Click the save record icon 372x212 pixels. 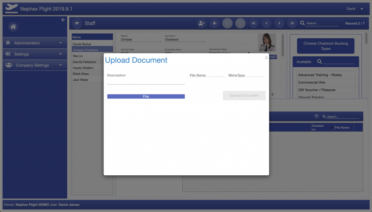click(227, 23)
